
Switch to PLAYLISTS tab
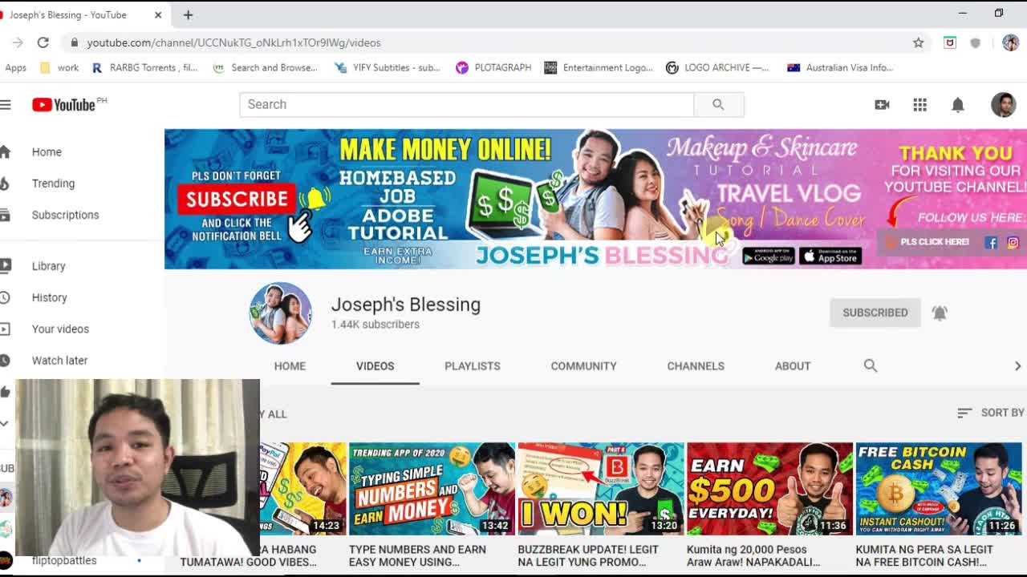coord(473,365)
